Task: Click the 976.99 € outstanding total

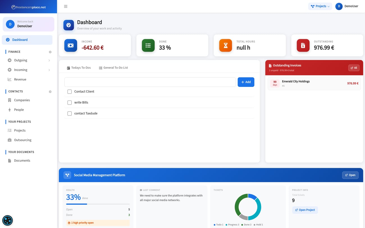Action: coord(324,48)
